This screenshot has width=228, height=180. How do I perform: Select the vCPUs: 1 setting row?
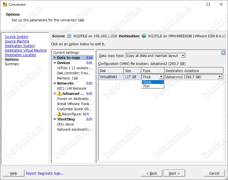(74, 68)
